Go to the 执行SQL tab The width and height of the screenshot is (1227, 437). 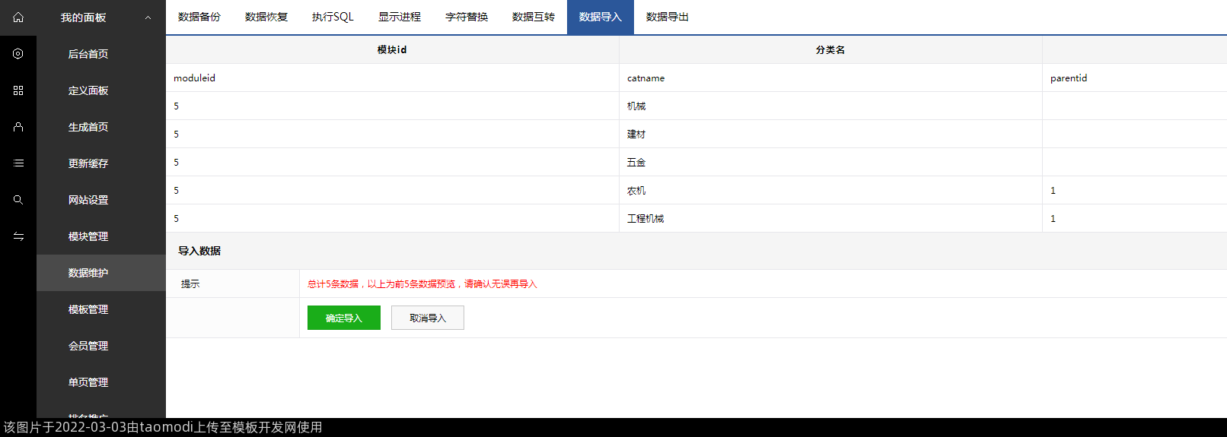tap(333, 17)
